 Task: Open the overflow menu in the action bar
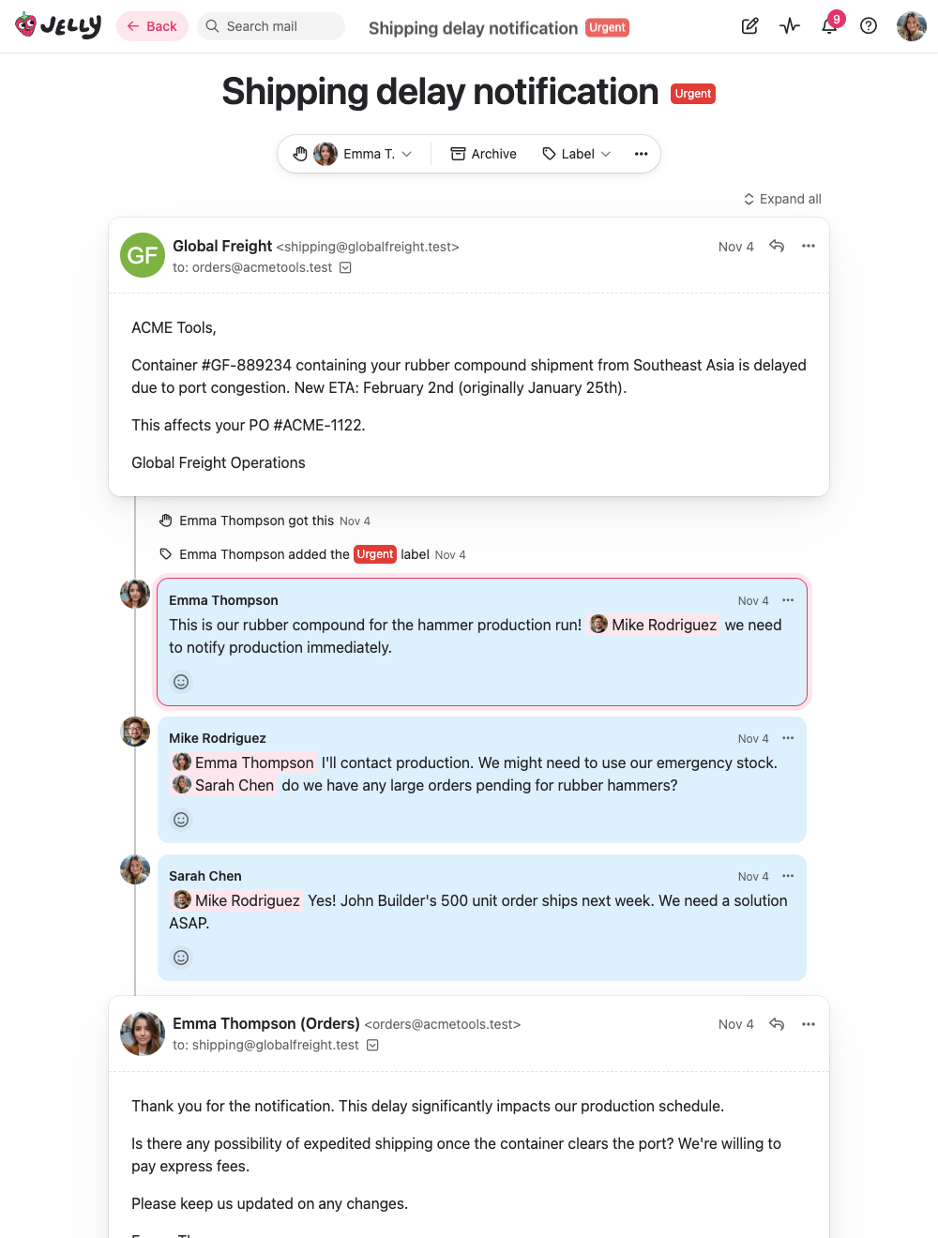640,153
